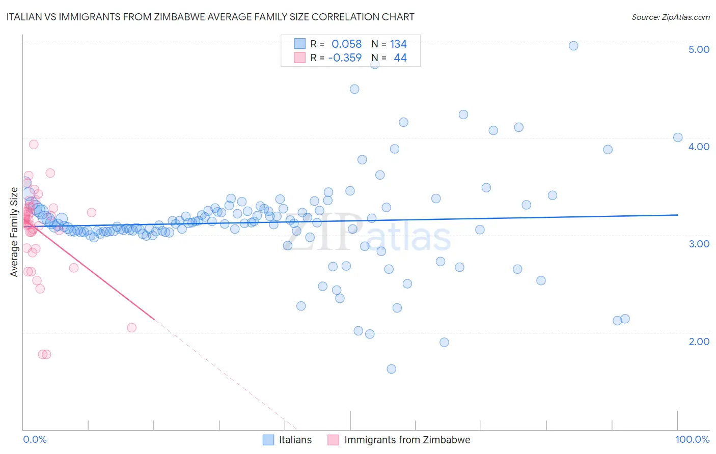Click the blue swatch beside R = 0.058
Image resolution: width=716 pixels, height=454 pixels.
(299, 44)
